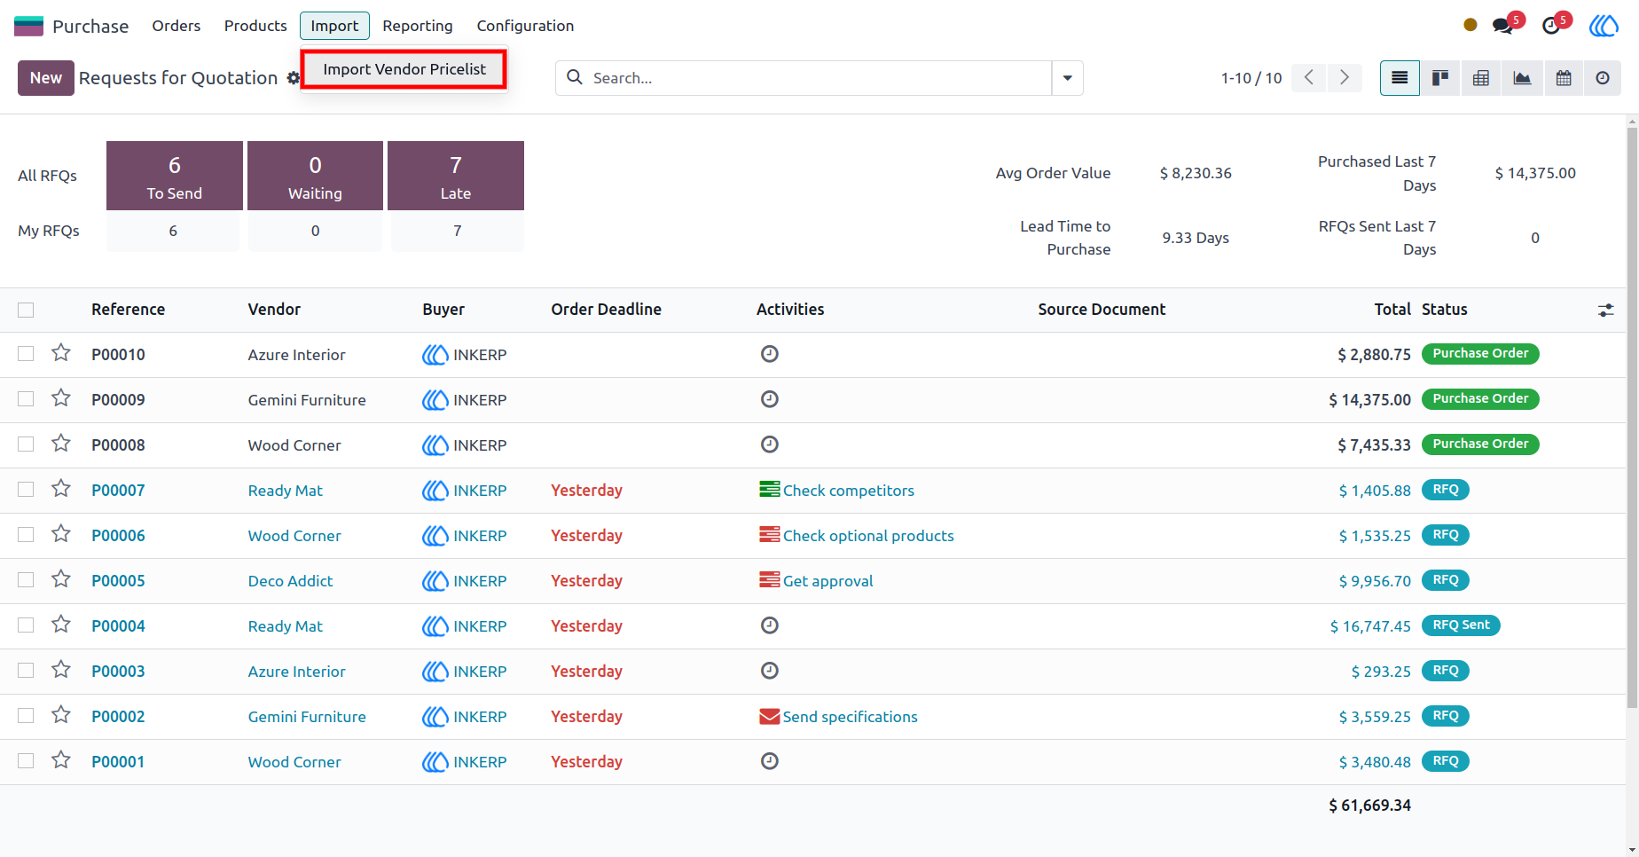Screen dimensions: 1639x857
Task: Switch to Kanban view
Action: 1440,78
